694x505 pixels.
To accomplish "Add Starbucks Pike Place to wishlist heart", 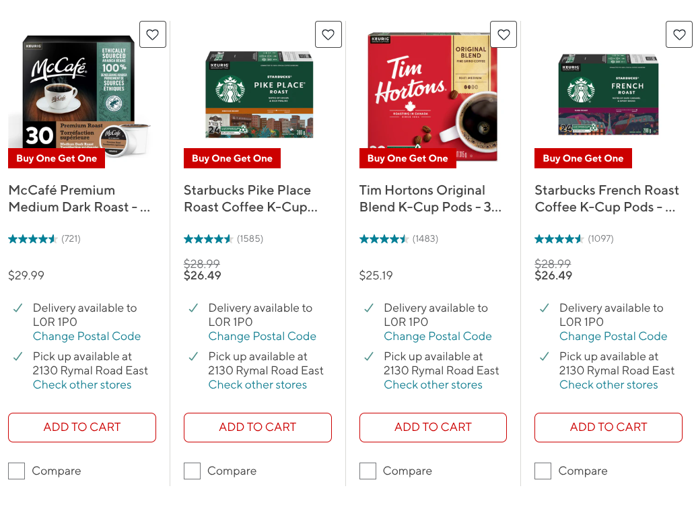I will click(x=328, y=34).
